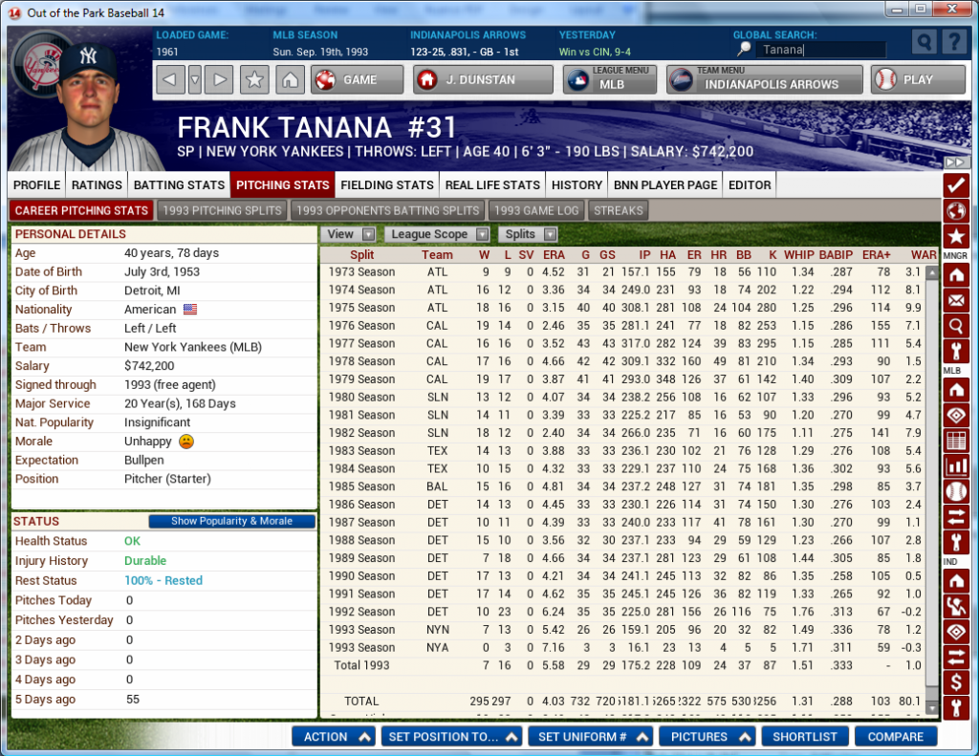Screen dimensions: 979x756
Task: Click the globe icon in right sidebar
Action: click(x=955, y=210)
